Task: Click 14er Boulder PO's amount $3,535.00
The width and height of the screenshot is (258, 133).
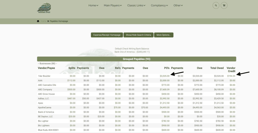Action: [x=165, y=76]
